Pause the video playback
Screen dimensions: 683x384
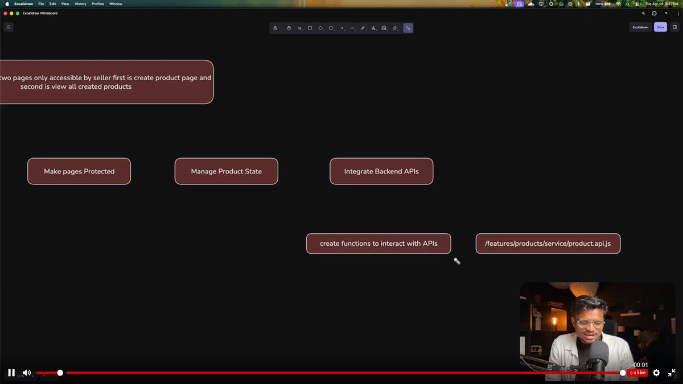[11, 373]
